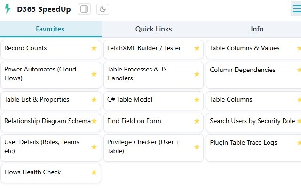Unstar Table Processes & JS Handlers
This screenshot has width=301, height=188.
pyautogui.click(x=197, y=74)
